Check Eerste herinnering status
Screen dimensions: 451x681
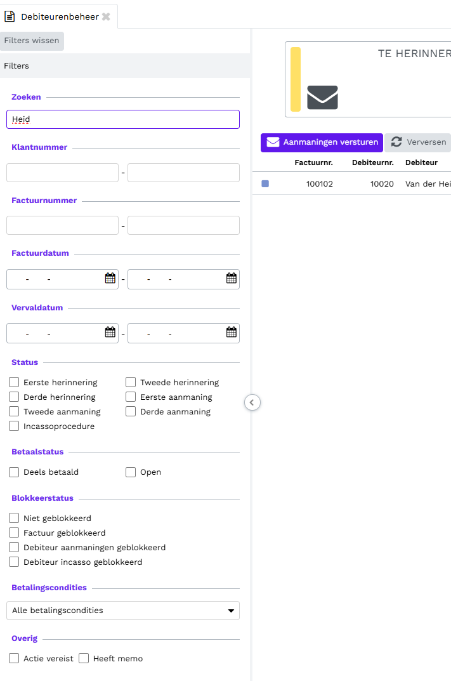click(x=14, y=382)
